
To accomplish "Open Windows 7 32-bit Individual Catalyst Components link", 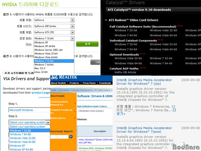I will point(126,44).
